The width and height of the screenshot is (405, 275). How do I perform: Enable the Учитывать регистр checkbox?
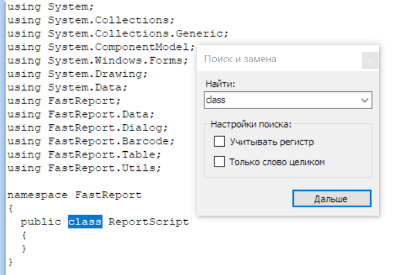coord(219,141)
